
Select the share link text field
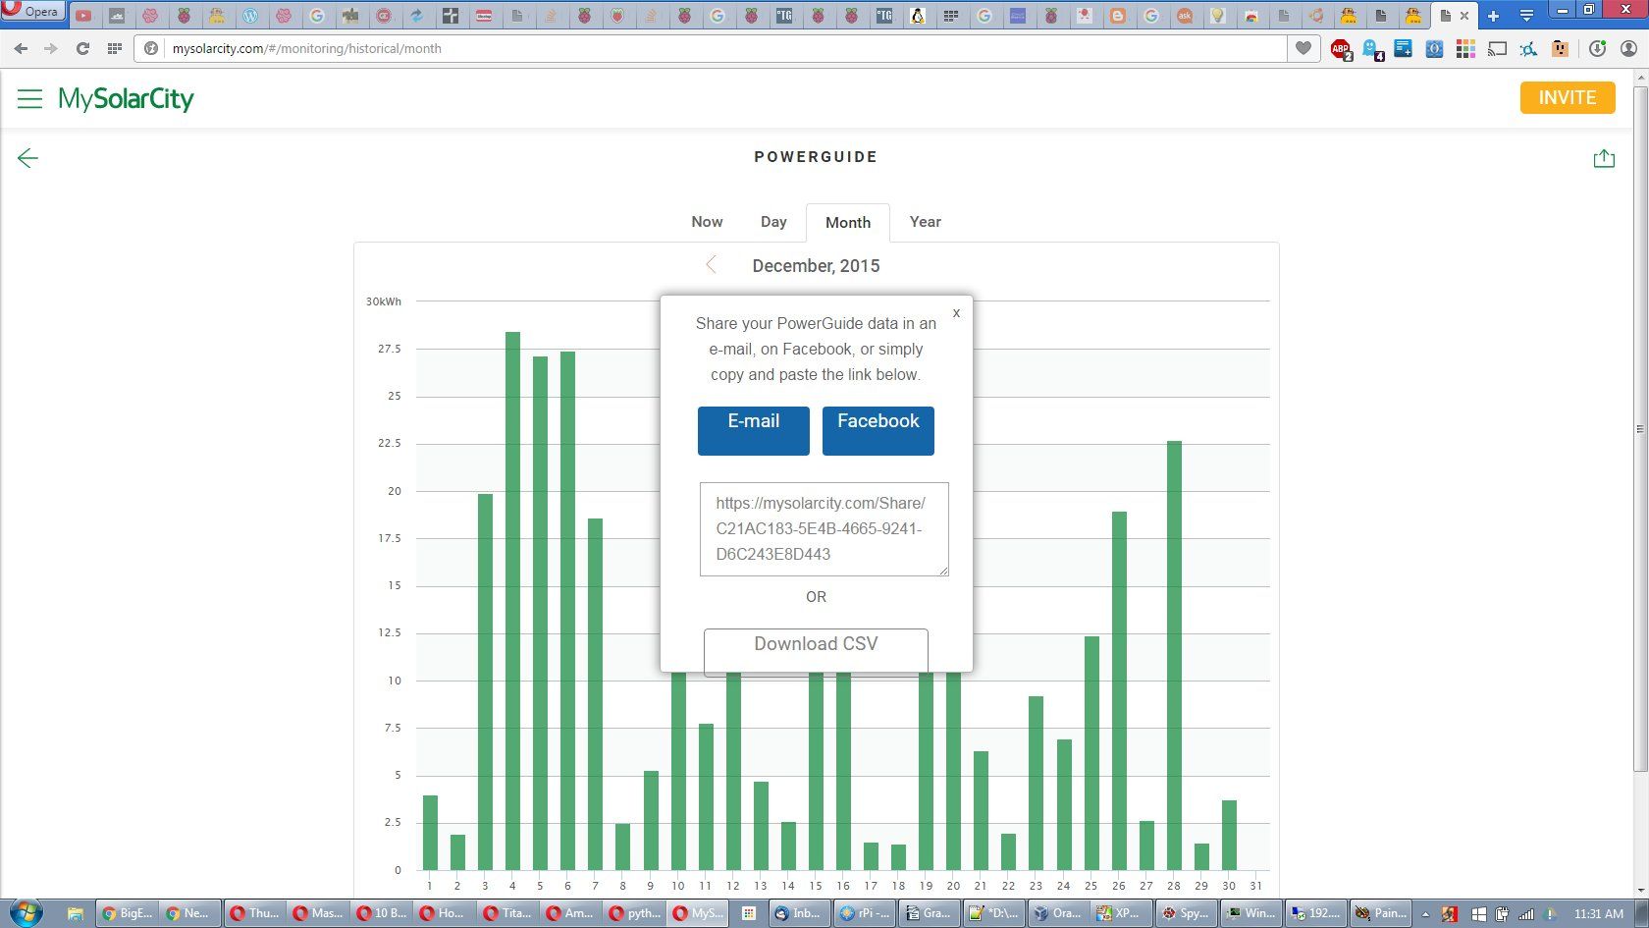pos(823,529)
